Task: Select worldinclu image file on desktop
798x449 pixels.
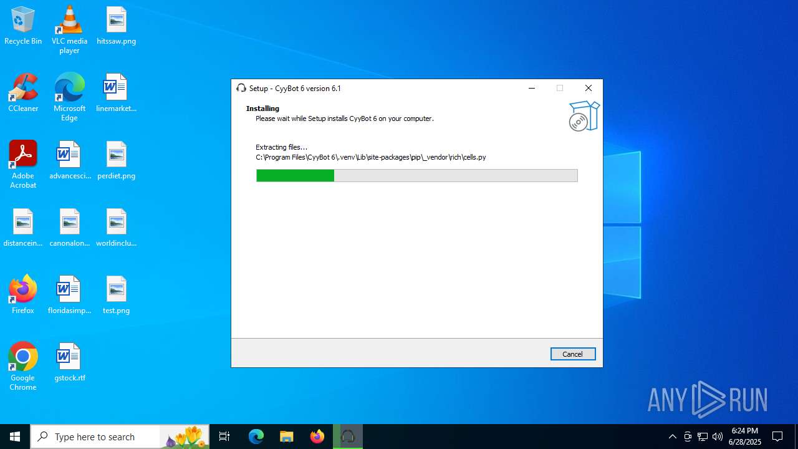Action: coord(116,228)
